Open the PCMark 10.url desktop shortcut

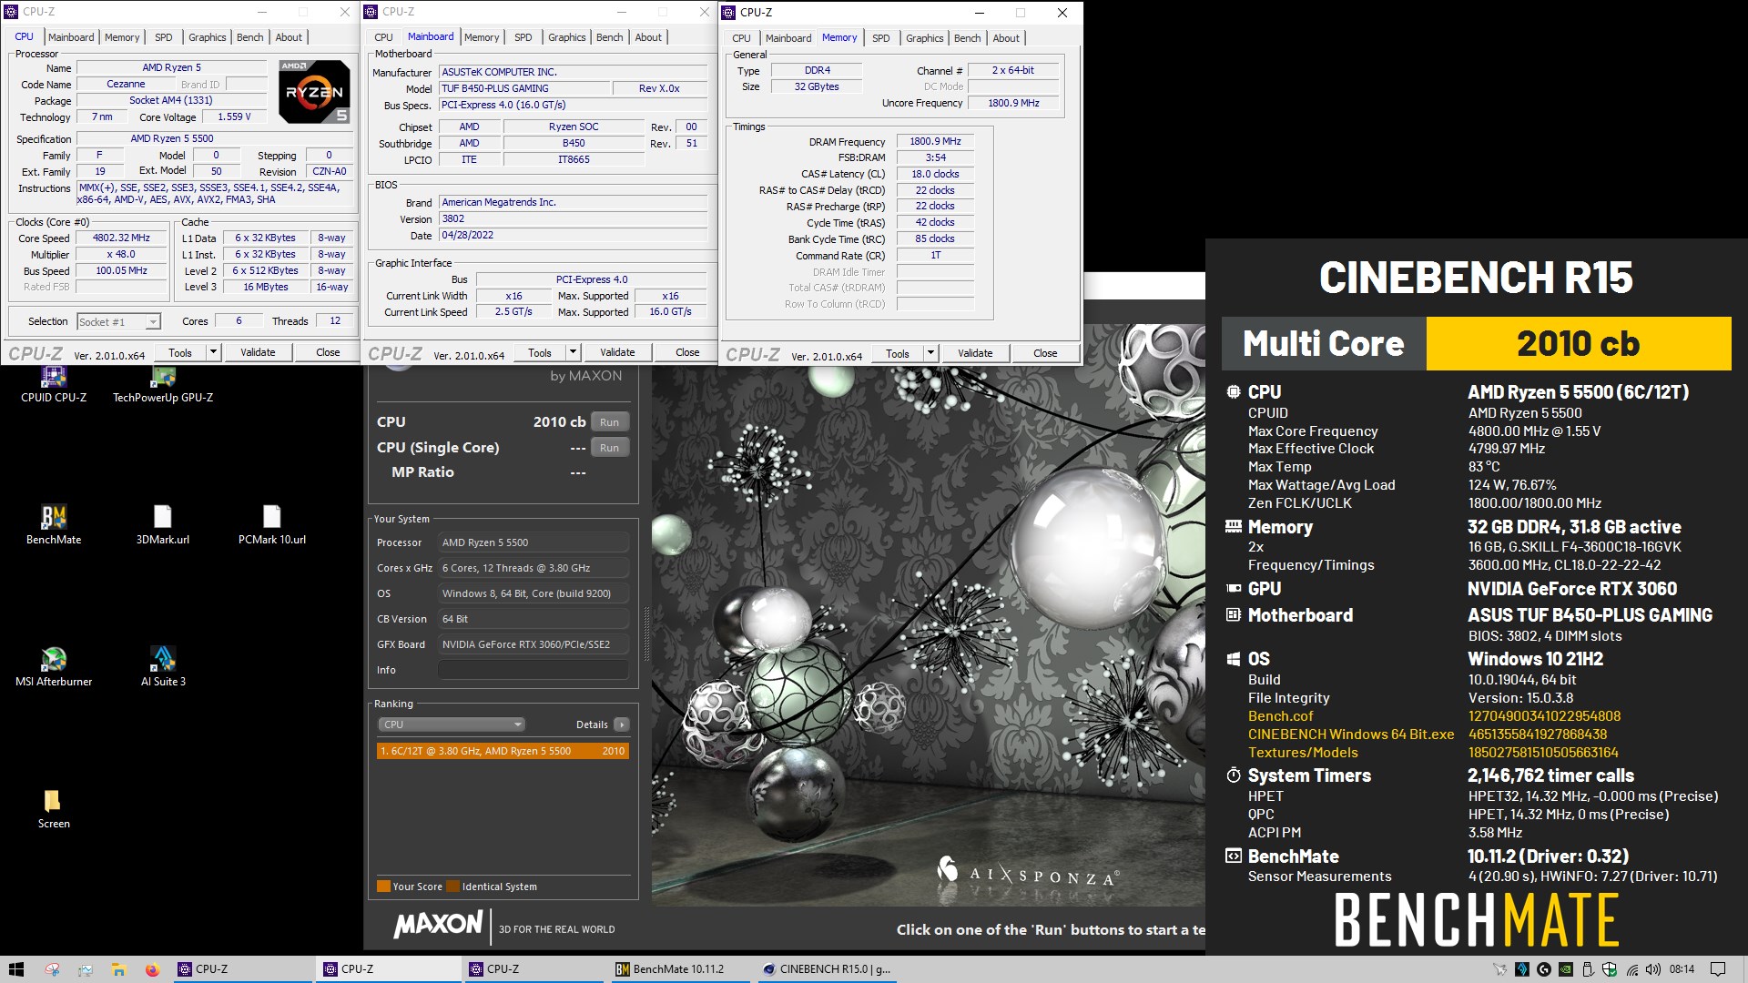coord(272,524)
